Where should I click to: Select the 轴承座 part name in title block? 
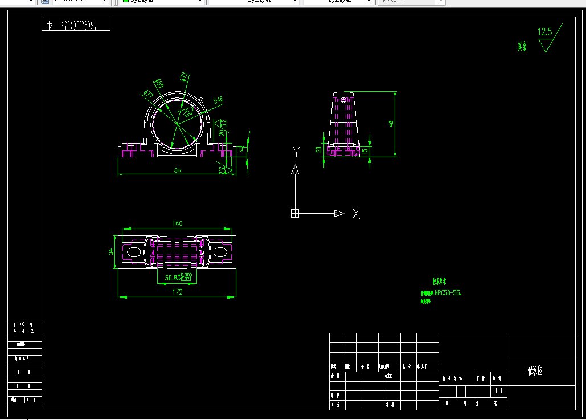pyautogui.click(x=535, y=370)
